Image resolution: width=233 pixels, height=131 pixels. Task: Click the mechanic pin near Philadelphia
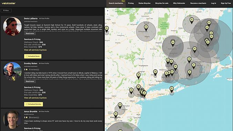coord(115,115)
